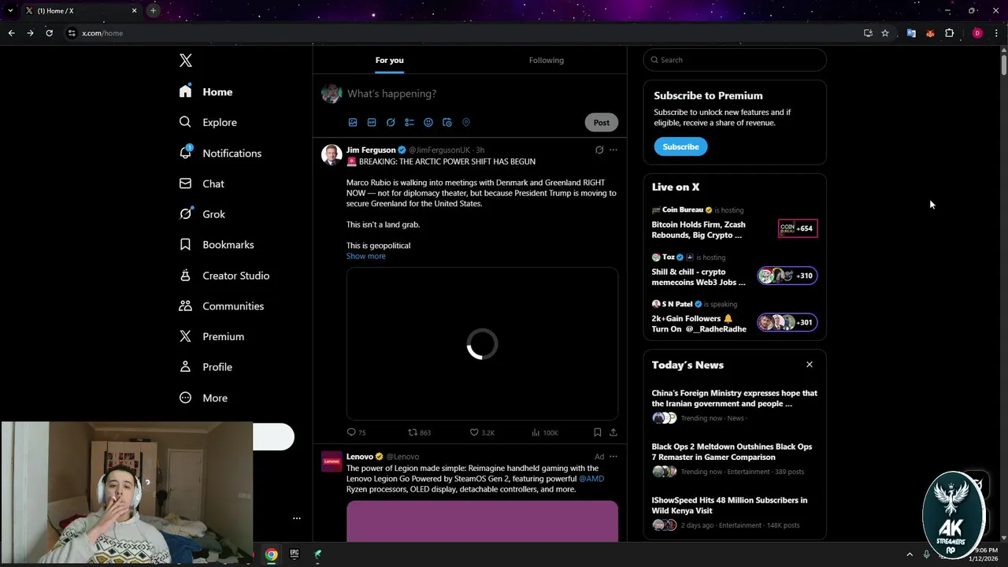Click the X logo in sidebar
The image size is (1008, 567).
coord(186,61)
